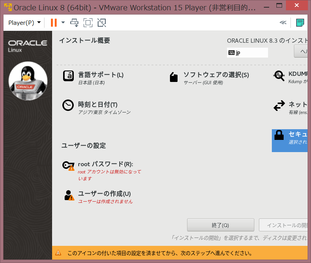Click the user creation person icon
311x263 pixels.
pyautogui.click(x=69, y=195)
